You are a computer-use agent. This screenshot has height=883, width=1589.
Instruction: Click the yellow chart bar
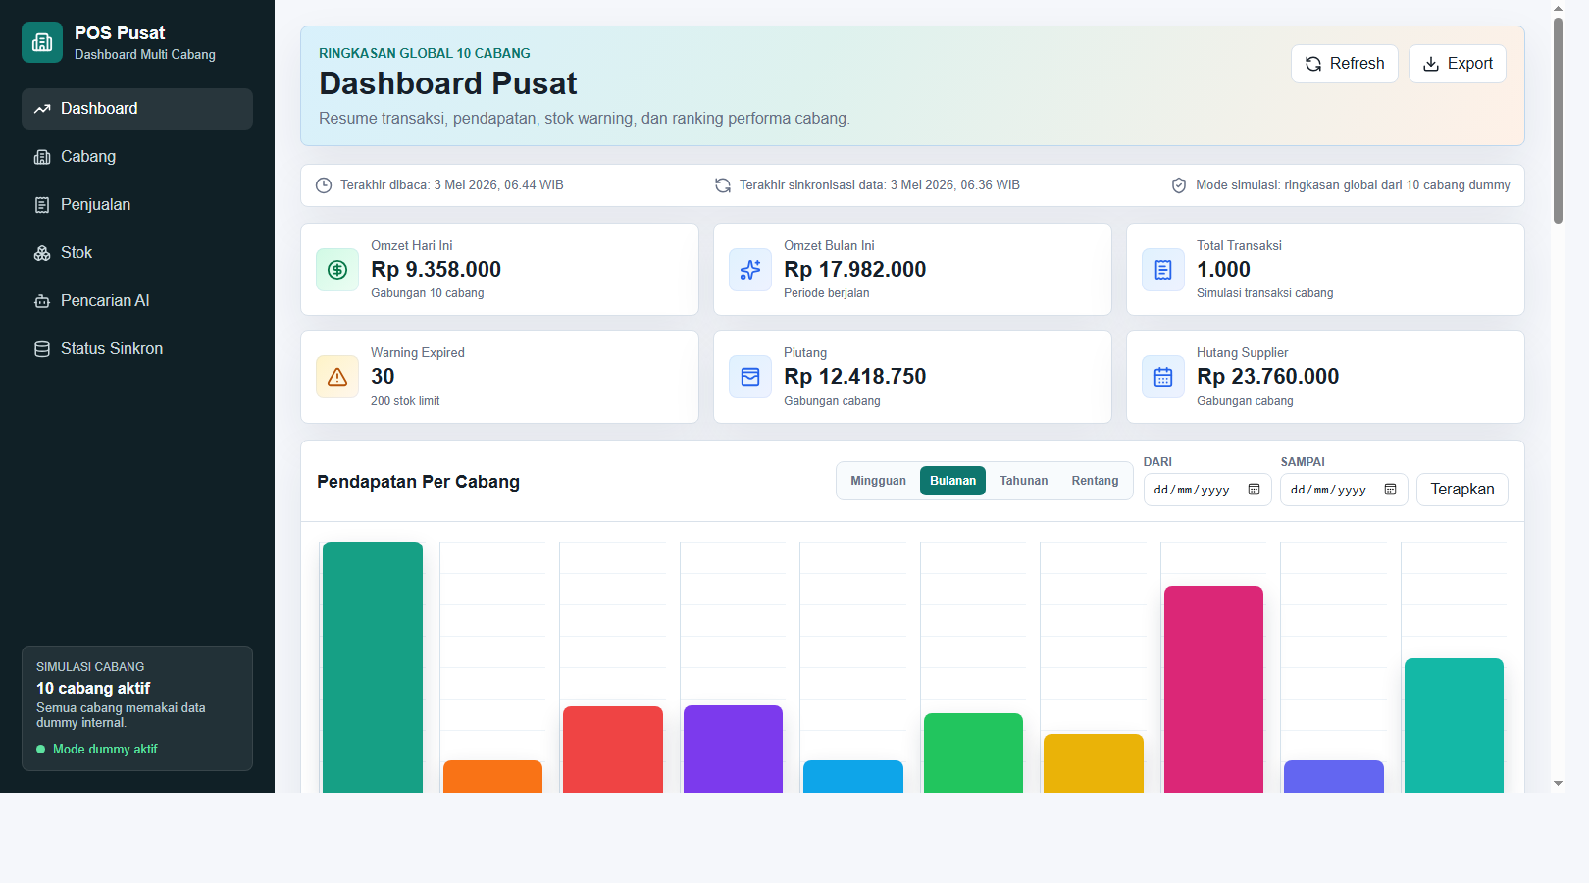[x=1094, y=763]
